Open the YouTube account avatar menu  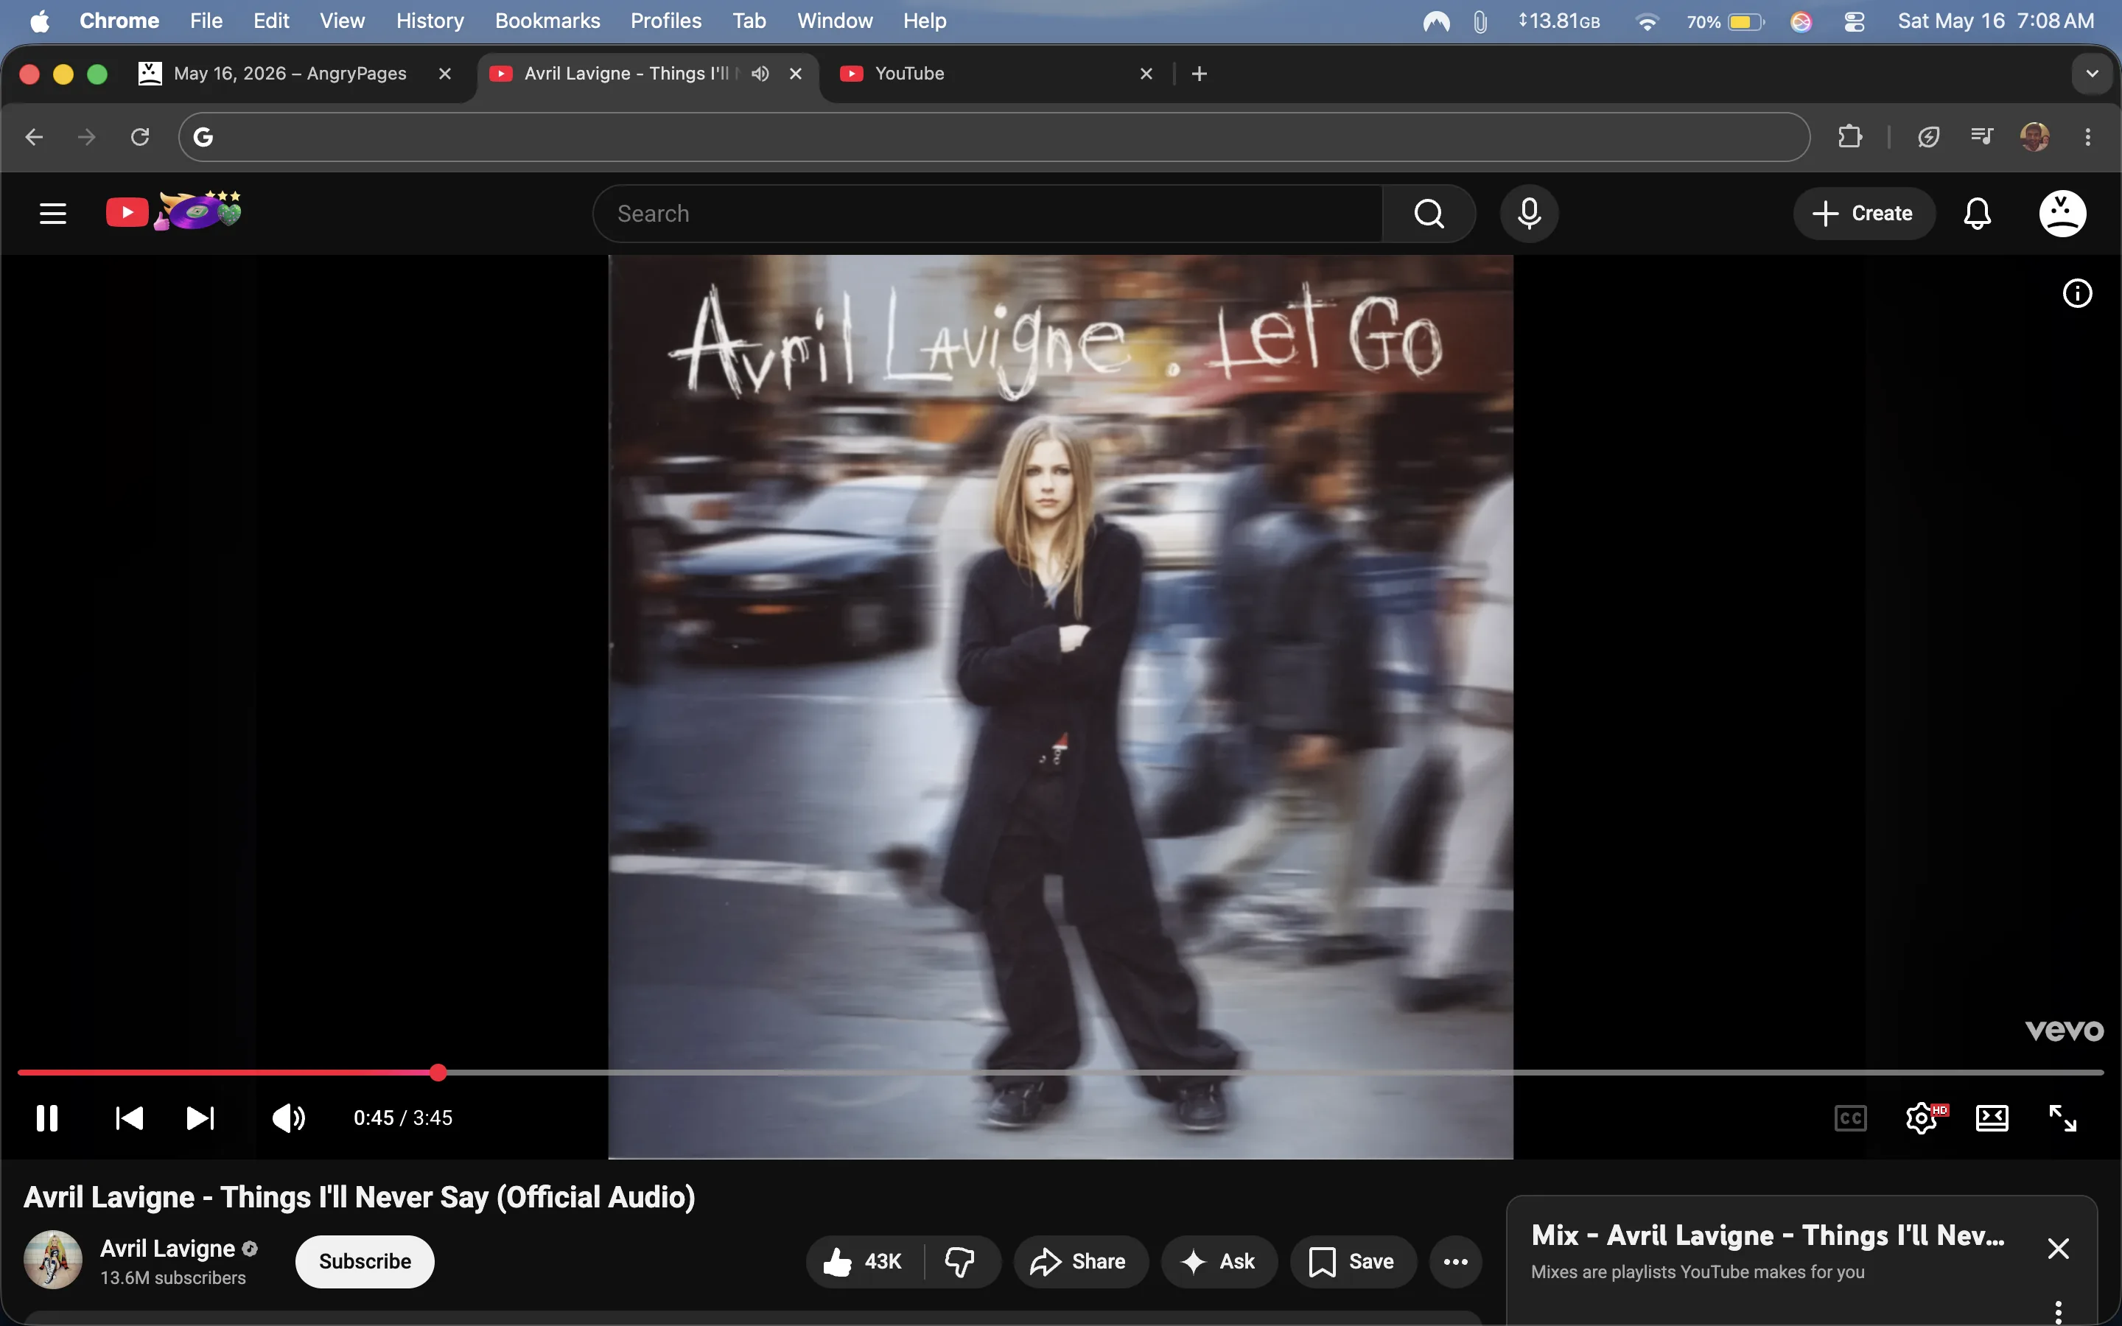(2062, 213)
